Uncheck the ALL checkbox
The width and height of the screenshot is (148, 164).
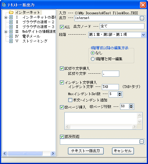pos(62,27)
